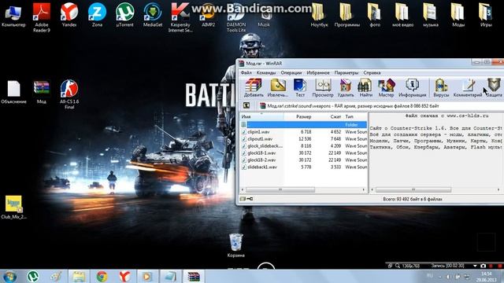Run the Тест archive test tool
The image size is (504, 283).
(300, 87)
